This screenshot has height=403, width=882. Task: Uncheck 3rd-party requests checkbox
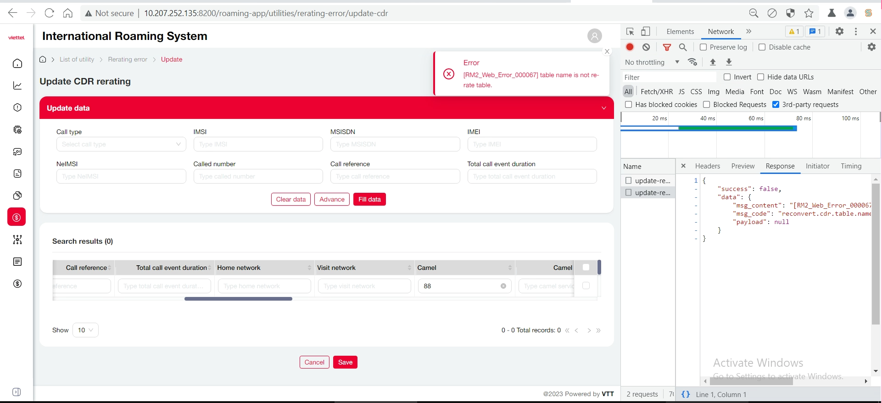point(776,105)
